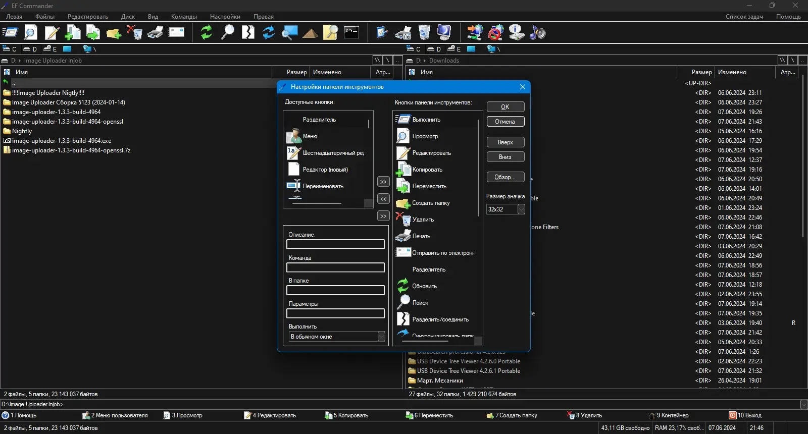Click the Recycle Bin icon in main toolbar

point(424,33)
